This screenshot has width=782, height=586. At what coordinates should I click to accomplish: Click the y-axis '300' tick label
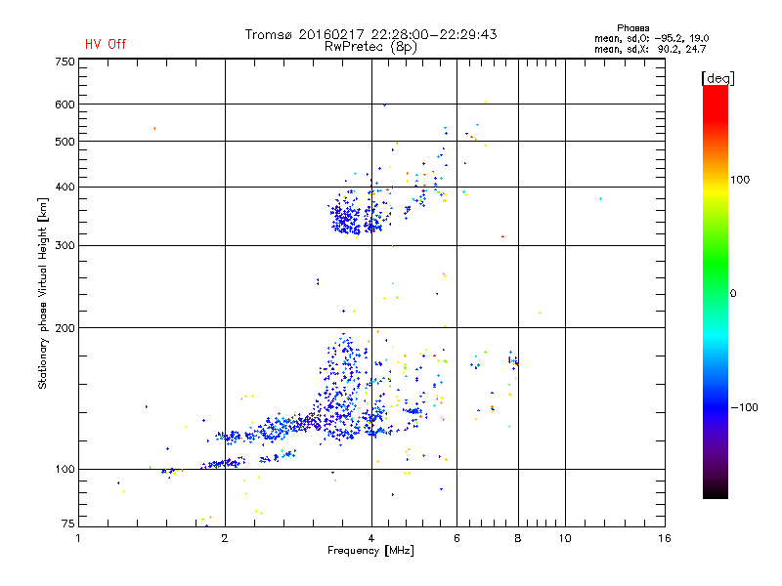[x=65, y=246]
